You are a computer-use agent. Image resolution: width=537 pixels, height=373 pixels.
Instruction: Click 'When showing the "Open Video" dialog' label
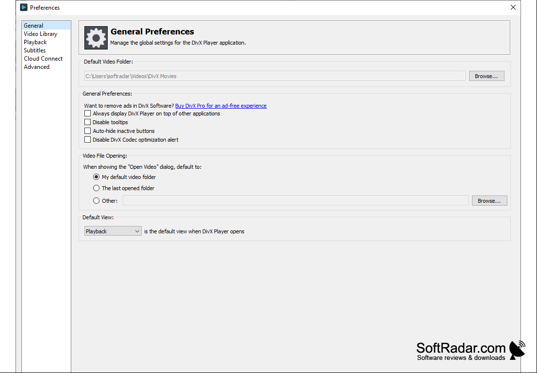[142, 167]
